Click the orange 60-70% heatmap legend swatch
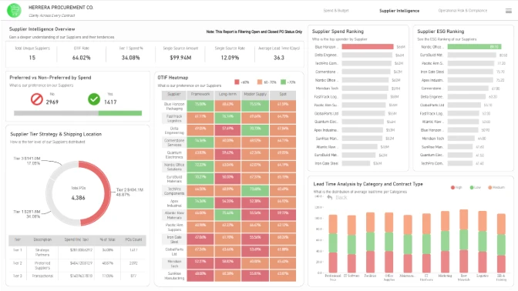 coord(260,82)
